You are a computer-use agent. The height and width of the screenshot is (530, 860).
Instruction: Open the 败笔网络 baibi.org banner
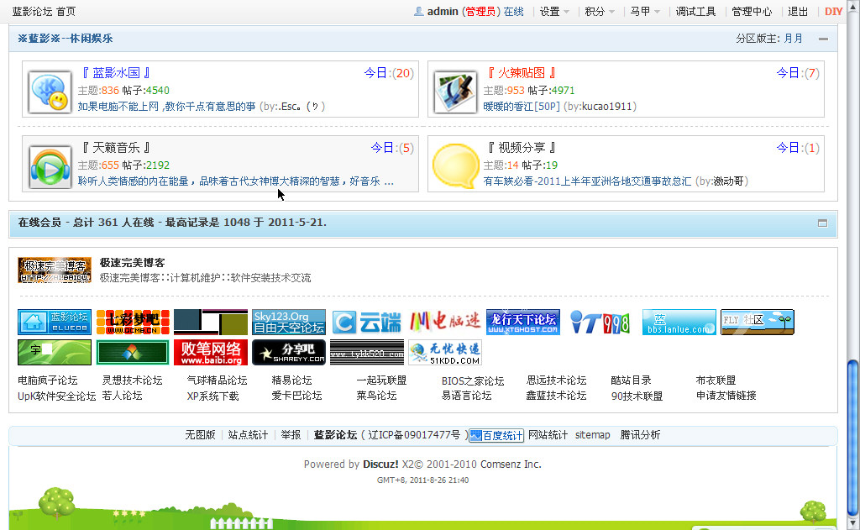pos(211,352)
